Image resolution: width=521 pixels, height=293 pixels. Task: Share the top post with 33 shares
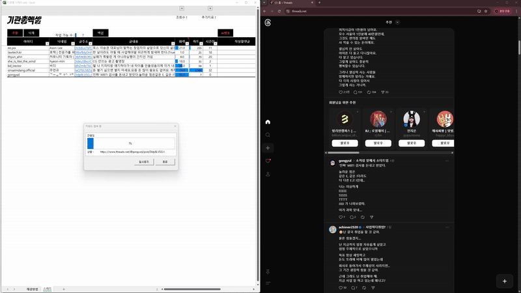382,92
